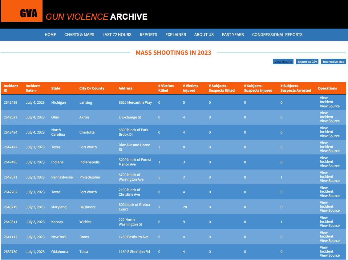The width and height of the screenshot is (348, 260).
Task: Click the sort arrow next to Incident Date
Action: [35, 91]
